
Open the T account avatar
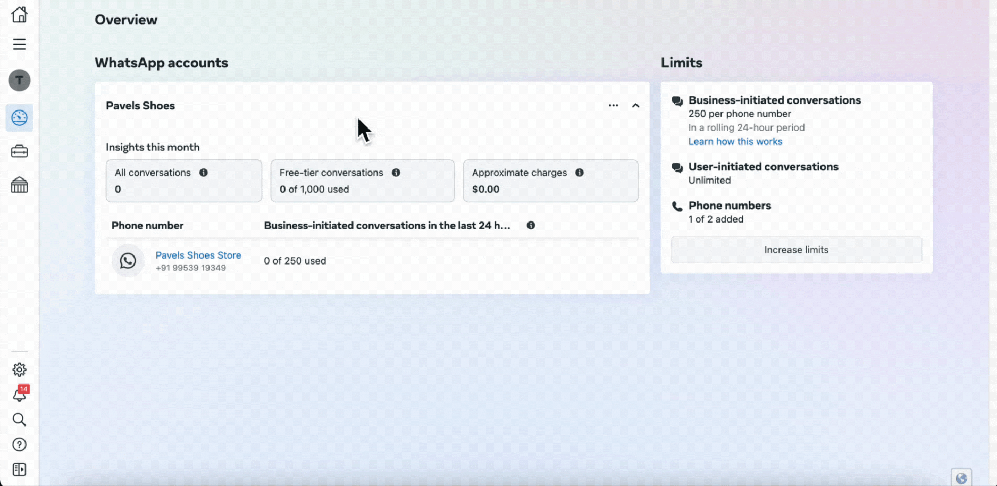click(19, 80)
